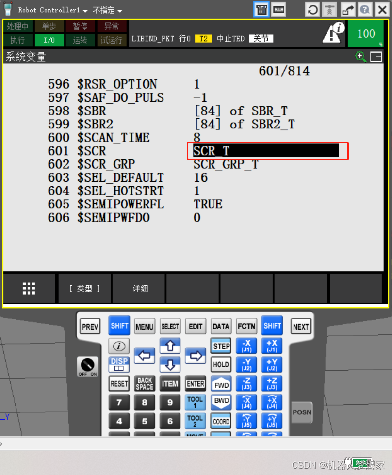
Task: Select the $SCAN_TIME variable row
Action: pos(124,138)
